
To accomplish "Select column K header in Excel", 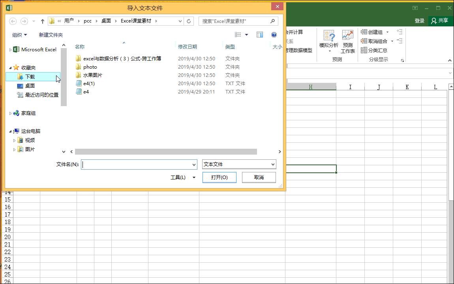I will [407, 87].
